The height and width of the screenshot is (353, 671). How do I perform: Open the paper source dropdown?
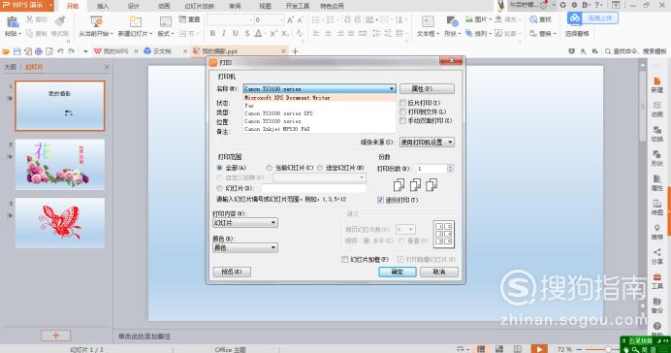427,142
